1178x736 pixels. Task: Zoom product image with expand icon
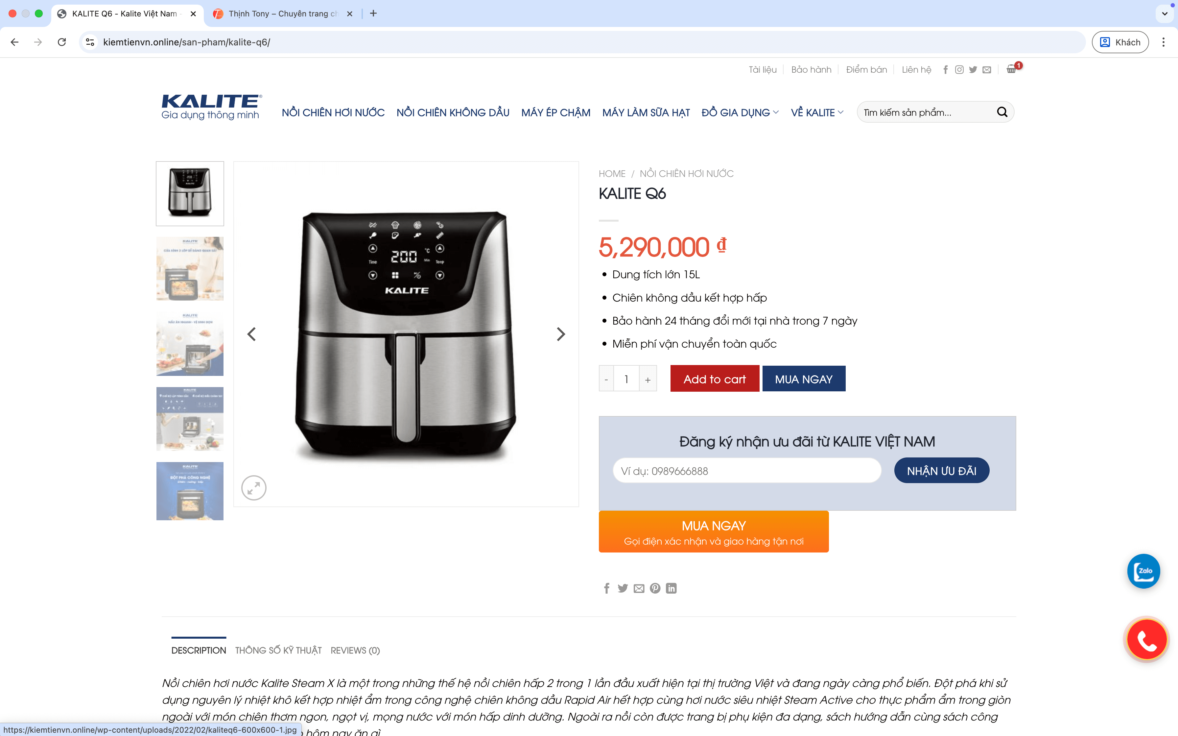click(x=253, y=487)
